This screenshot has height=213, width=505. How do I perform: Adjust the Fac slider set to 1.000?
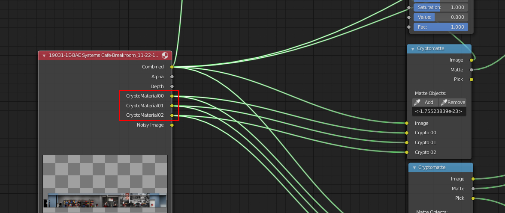pyautogui.click(x=441, y=27)
